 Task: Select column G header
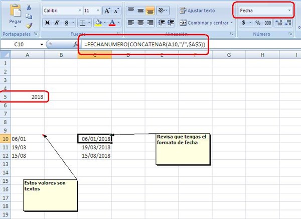pos(229,55)
